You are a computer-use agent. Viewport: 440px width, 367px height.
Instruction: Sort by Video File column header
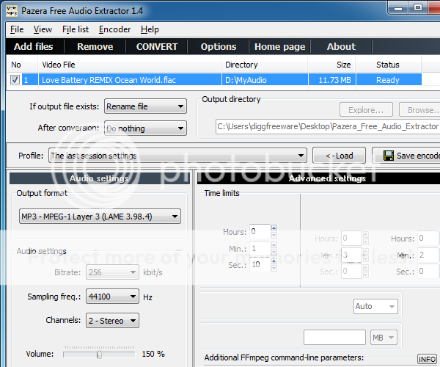click(x=129, y=65)
